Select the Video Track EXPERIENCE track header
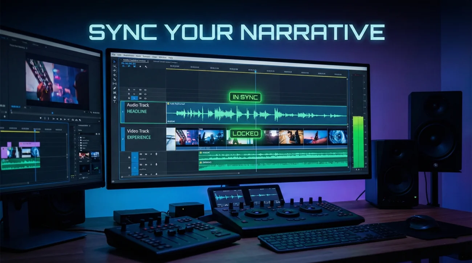 [143, 139]
